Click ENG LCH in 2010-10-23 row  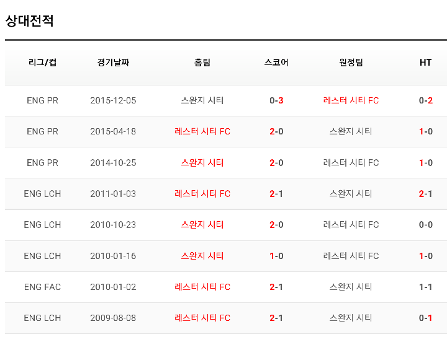42,225
